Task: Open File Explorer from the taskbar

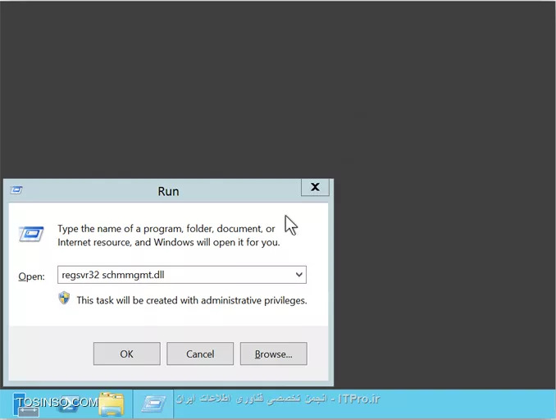Action: click(112, 404)
